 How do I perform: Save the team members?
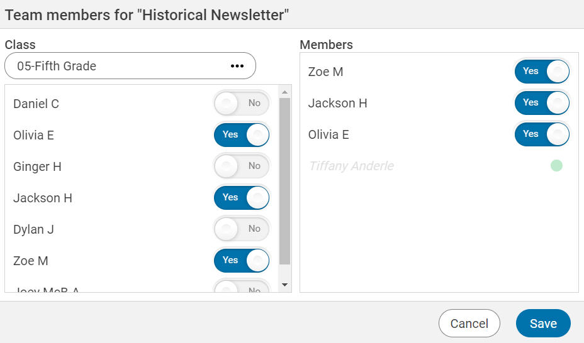543,324
